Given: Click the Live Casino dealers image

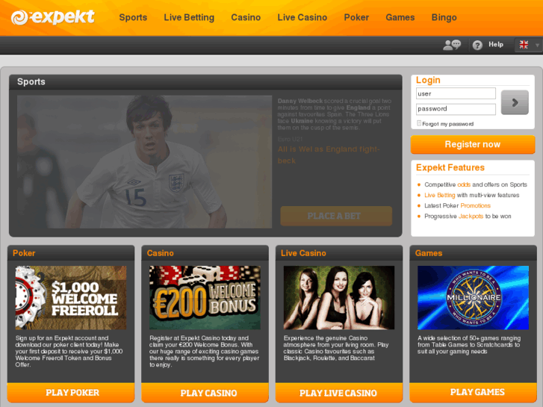Looking at the screenshot, I should (338, 297).
